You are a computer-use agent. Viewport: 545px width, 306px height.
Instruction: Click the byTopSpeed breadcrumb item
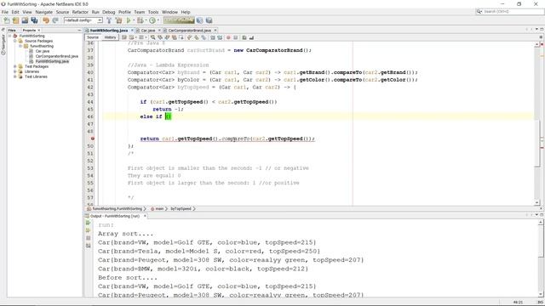181,209
